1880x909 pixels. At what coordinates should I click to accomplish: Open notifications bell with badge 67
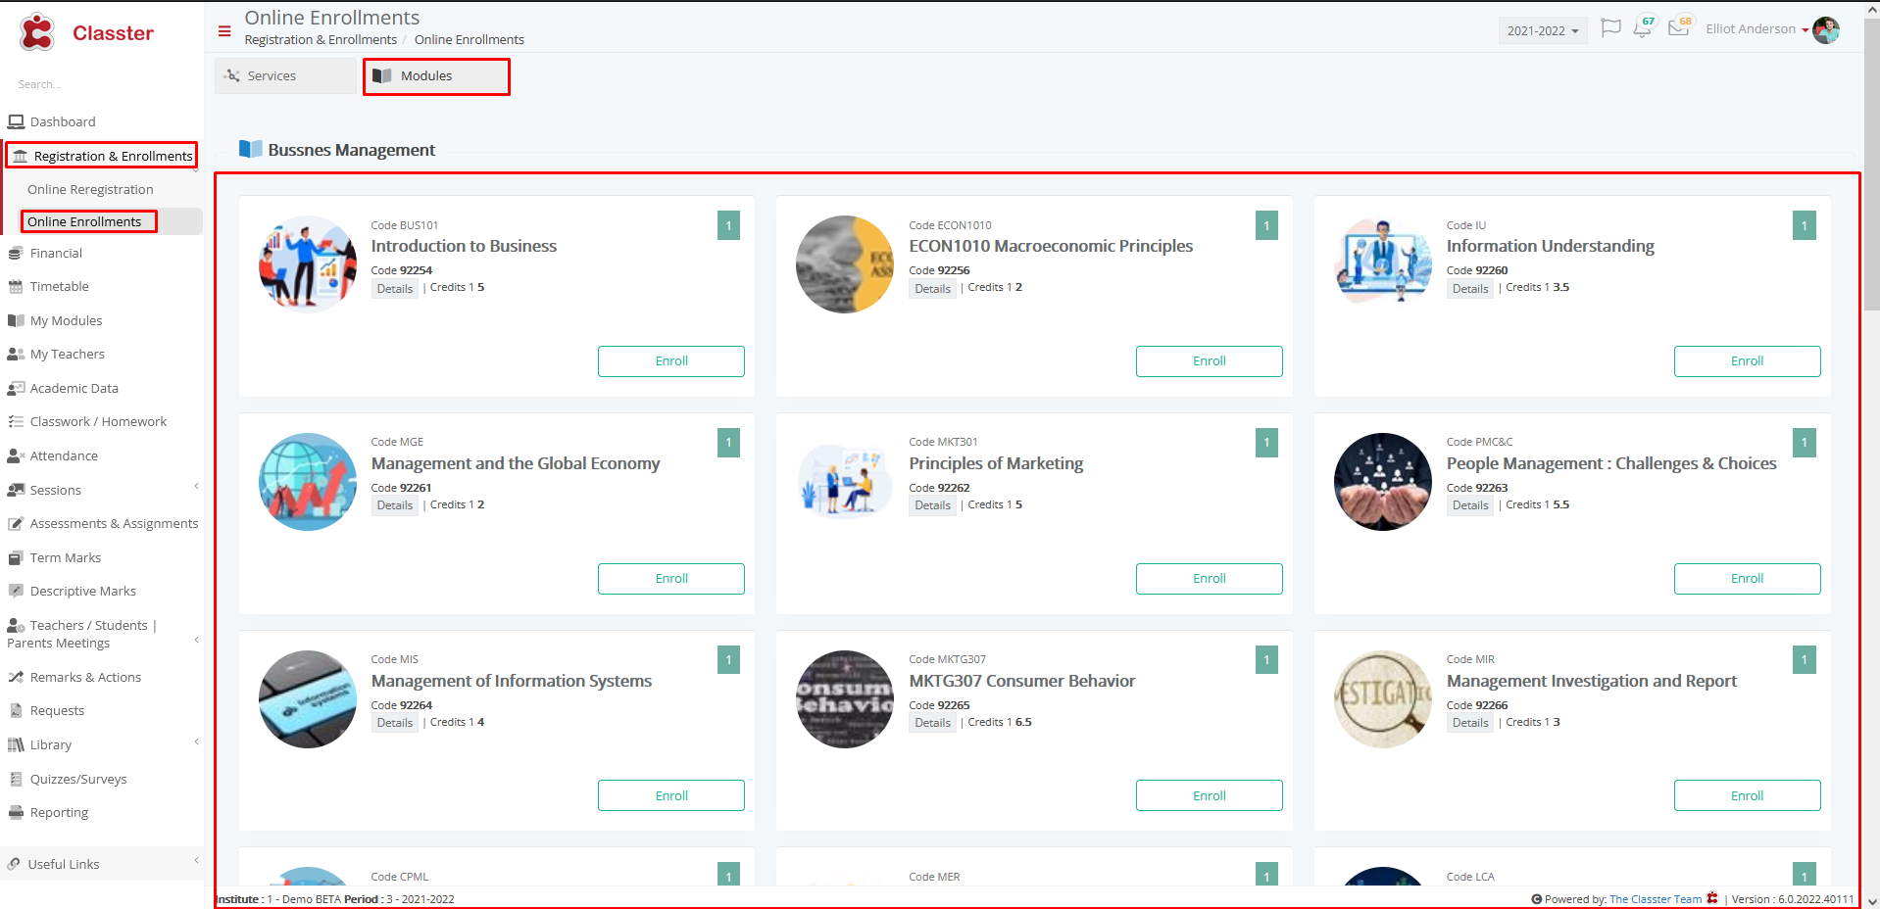[x=1644, y=27]
